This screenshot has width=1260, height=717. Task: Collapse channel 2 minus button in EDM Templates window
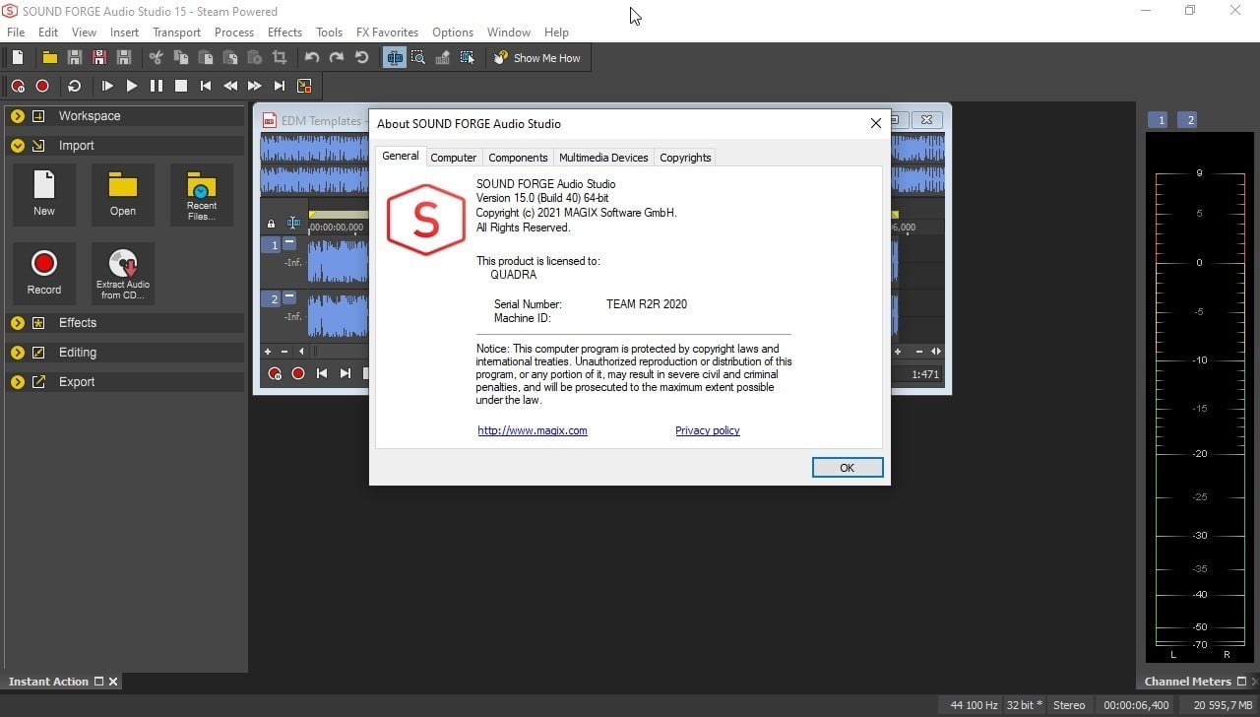[x=289, y=296]
